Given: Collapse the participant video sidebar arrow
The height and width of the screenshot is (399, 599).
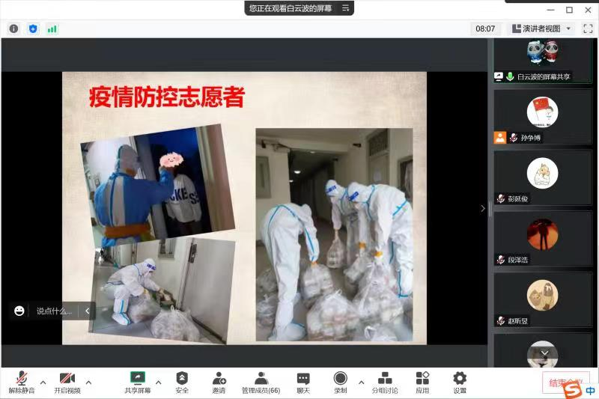Looking at the screenshot, I should [483, 209].
